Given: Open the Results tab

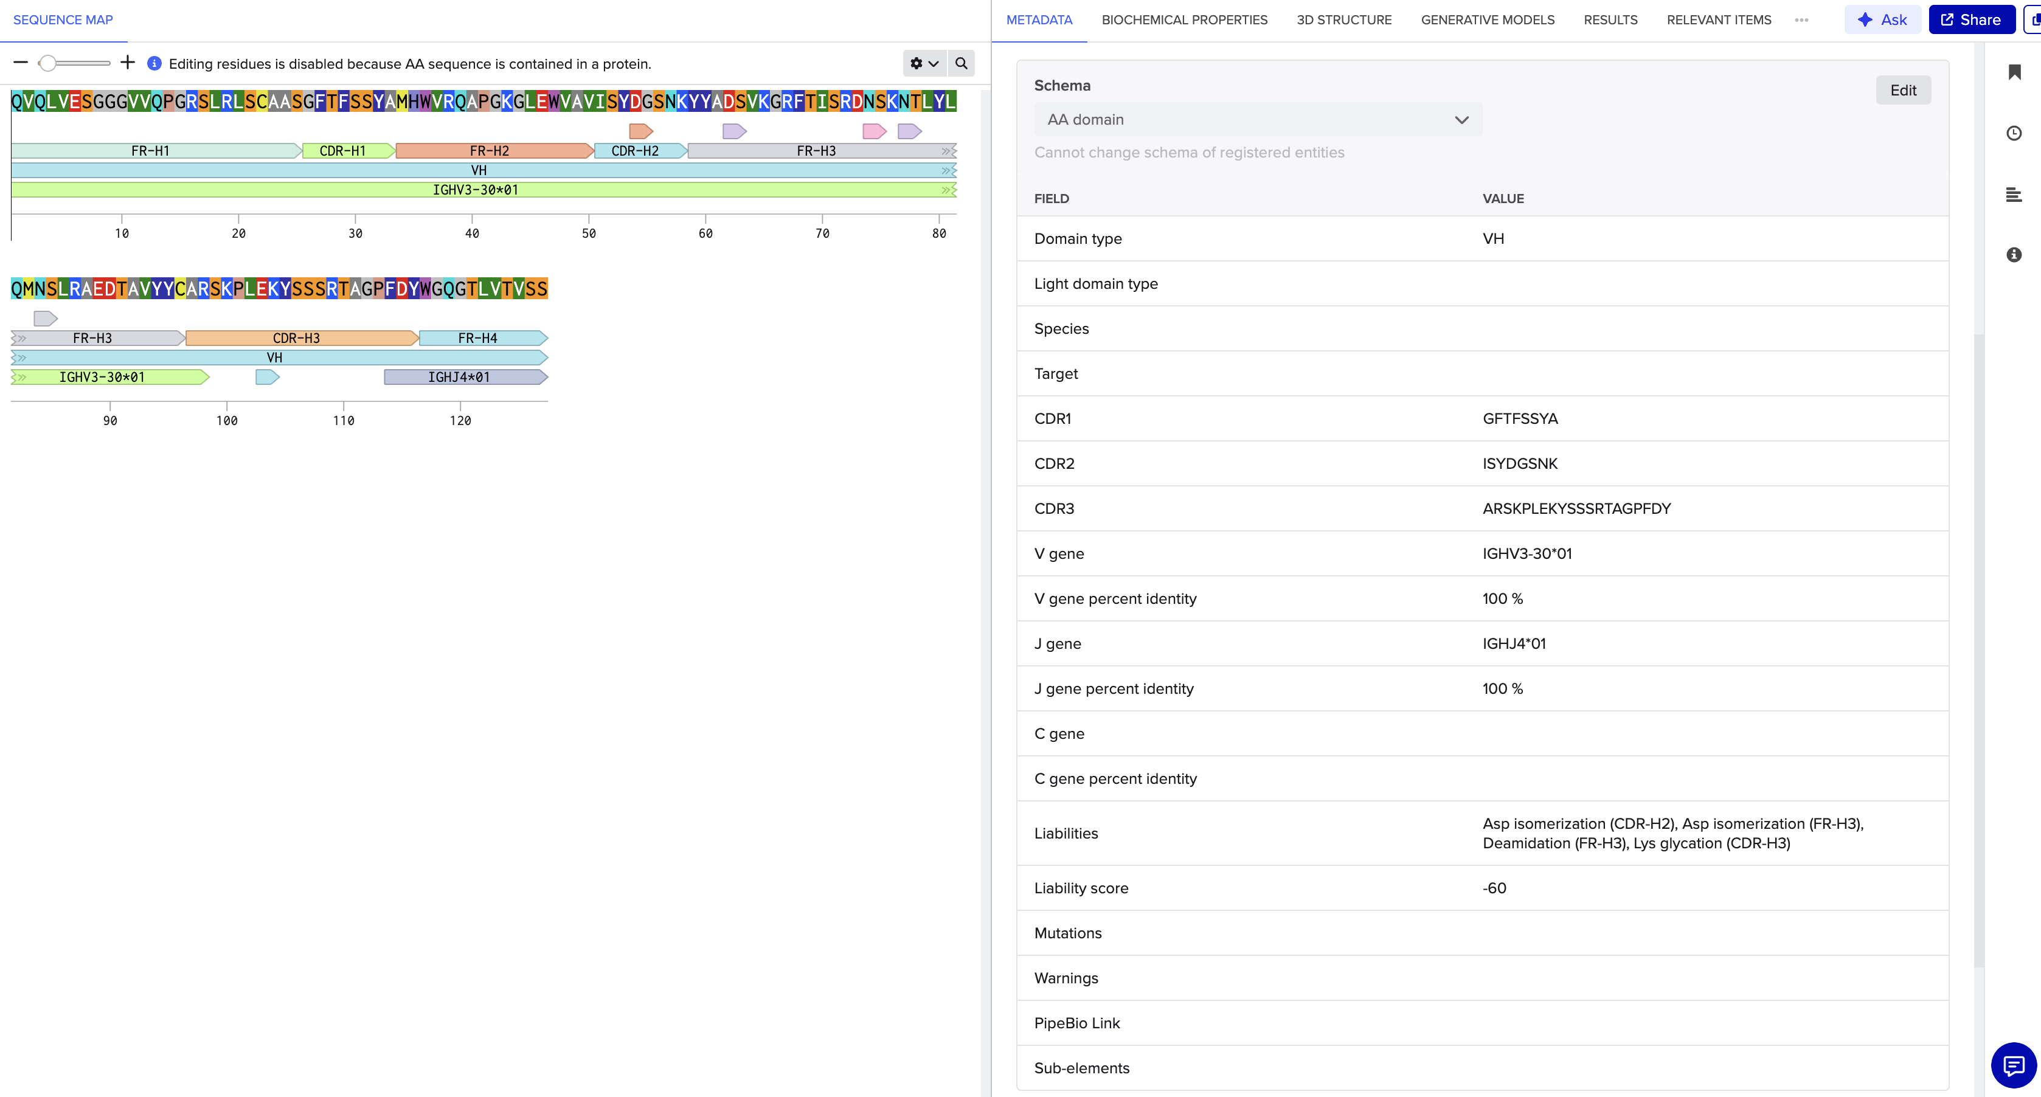Looking at the screenshot, I should 1610,20.
